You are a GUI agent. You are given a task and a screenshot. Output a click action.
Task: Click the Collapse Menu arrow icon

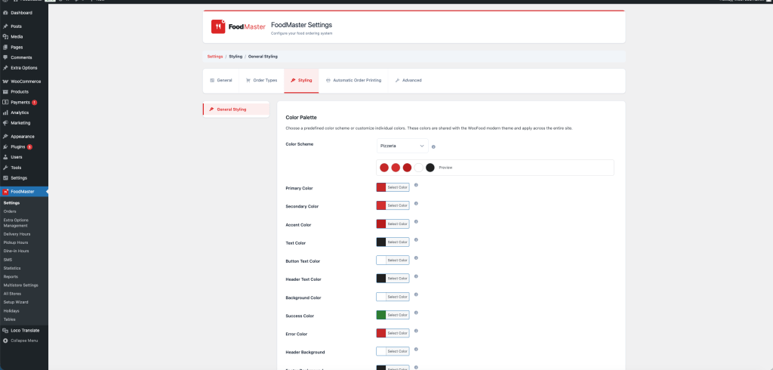(x=5, y=341)
